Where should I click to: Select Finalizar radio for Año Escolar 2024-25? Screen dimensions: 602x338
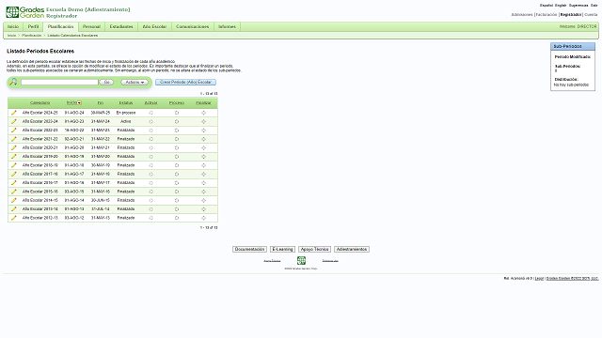203,113
